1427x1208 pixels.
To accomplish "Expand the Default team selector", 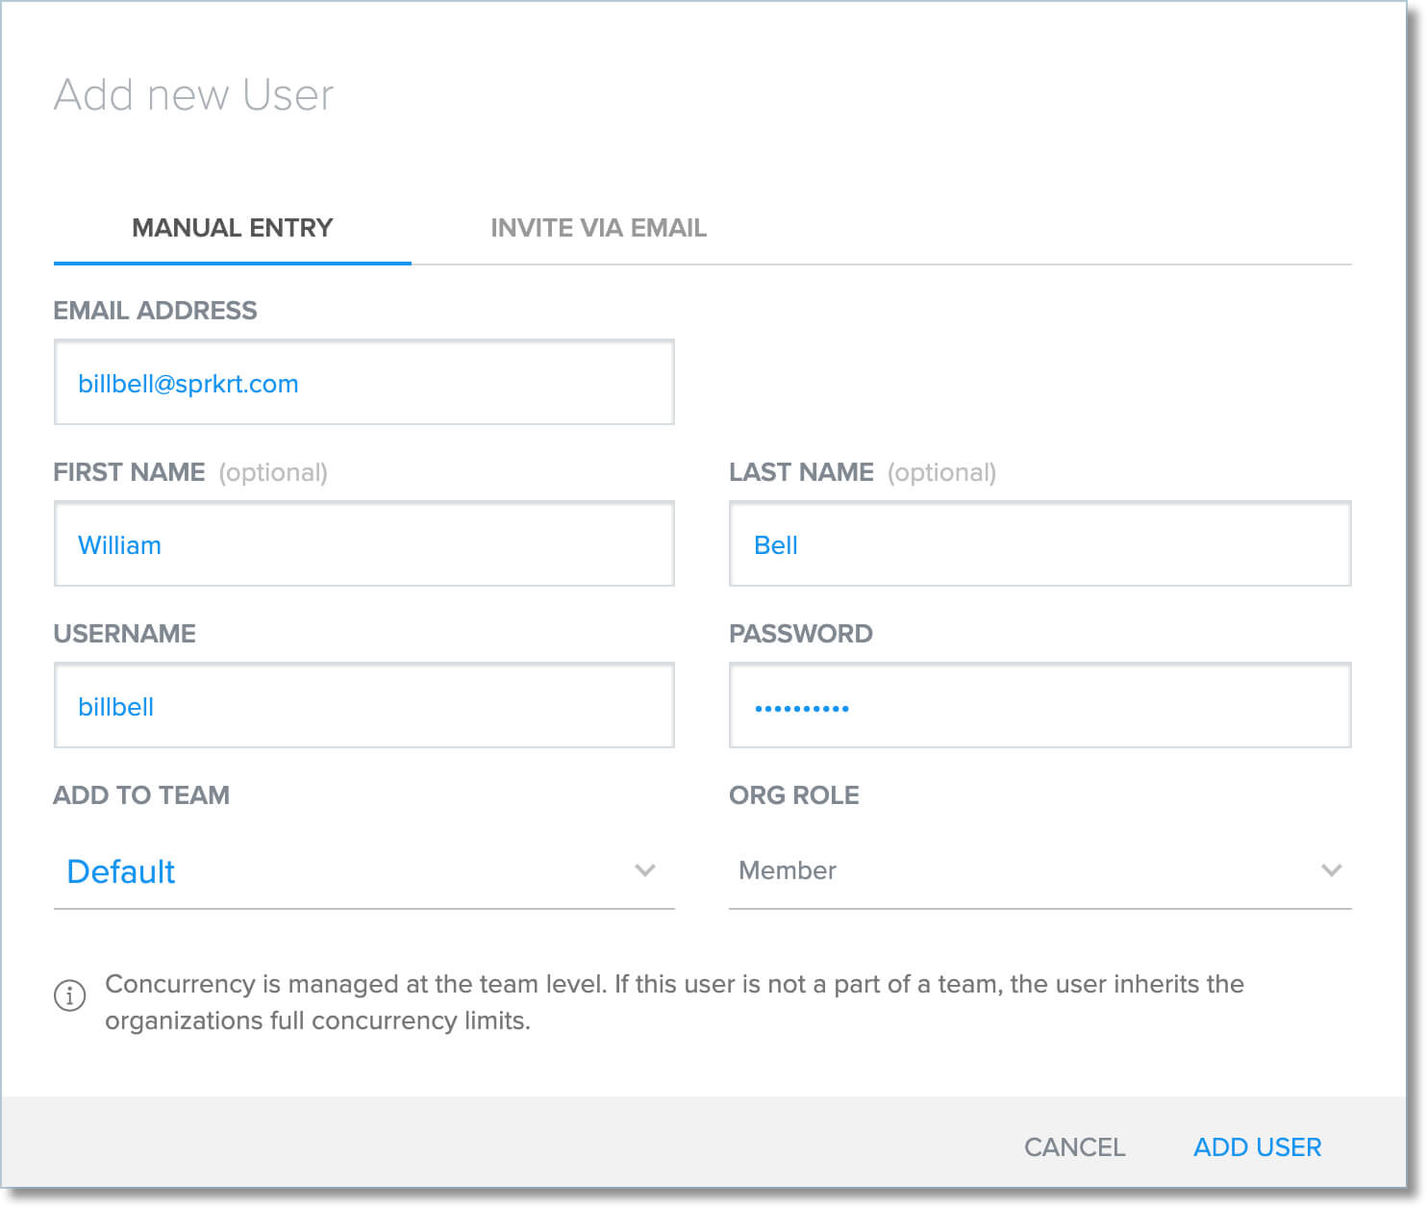I will click(363, 871).
